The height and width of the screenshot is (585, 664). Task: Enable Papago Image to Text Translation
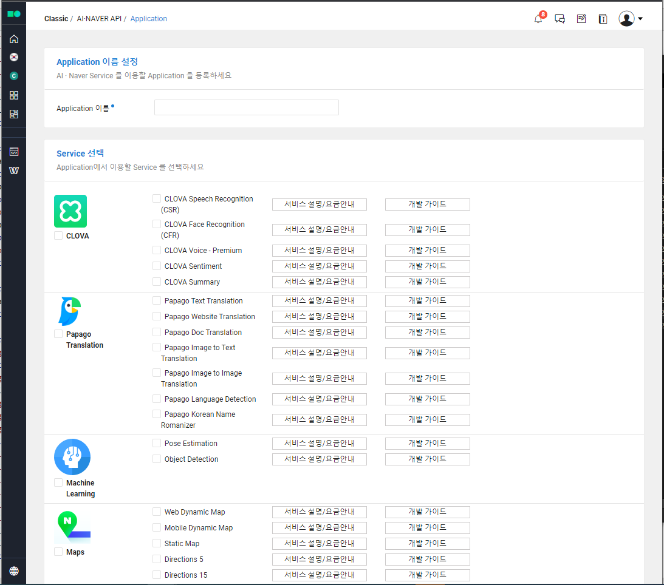pyautogui.click(x=157, y=347)
